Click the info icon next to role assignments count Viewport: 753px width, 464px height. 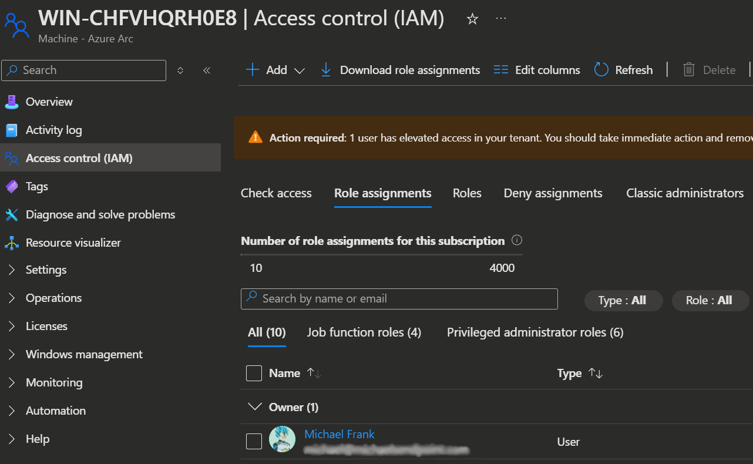[517, 240]
